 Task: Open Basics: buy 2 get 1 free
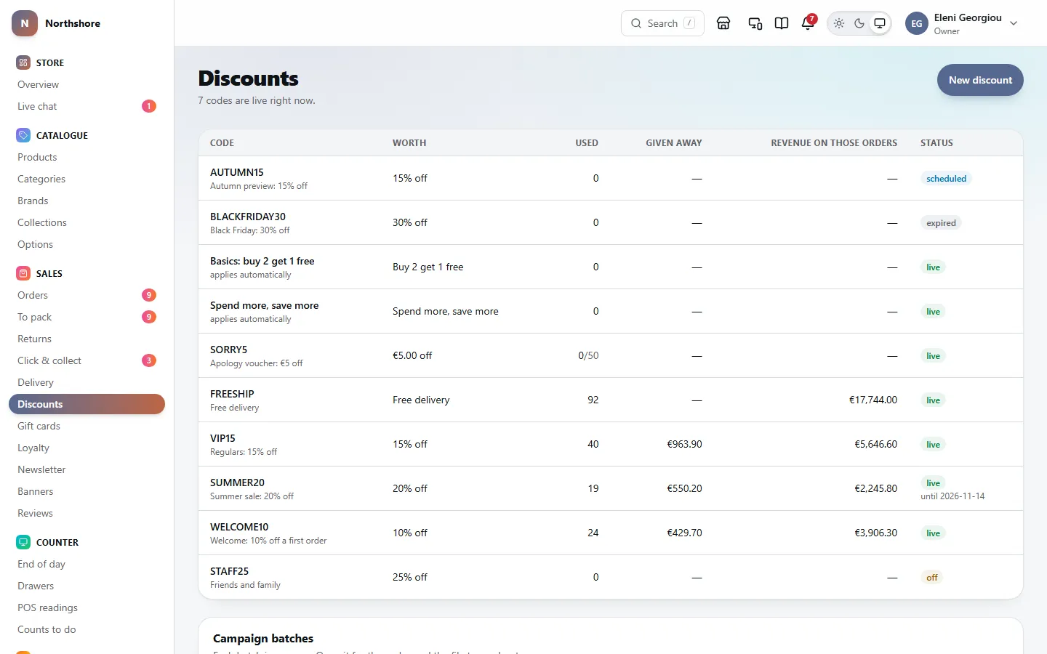point(262,261)
